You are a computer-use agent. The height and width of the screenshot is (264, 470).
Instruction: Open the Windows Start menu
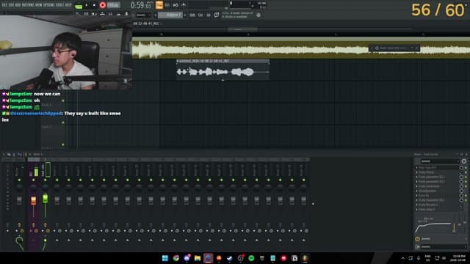(x=165, y=258)
